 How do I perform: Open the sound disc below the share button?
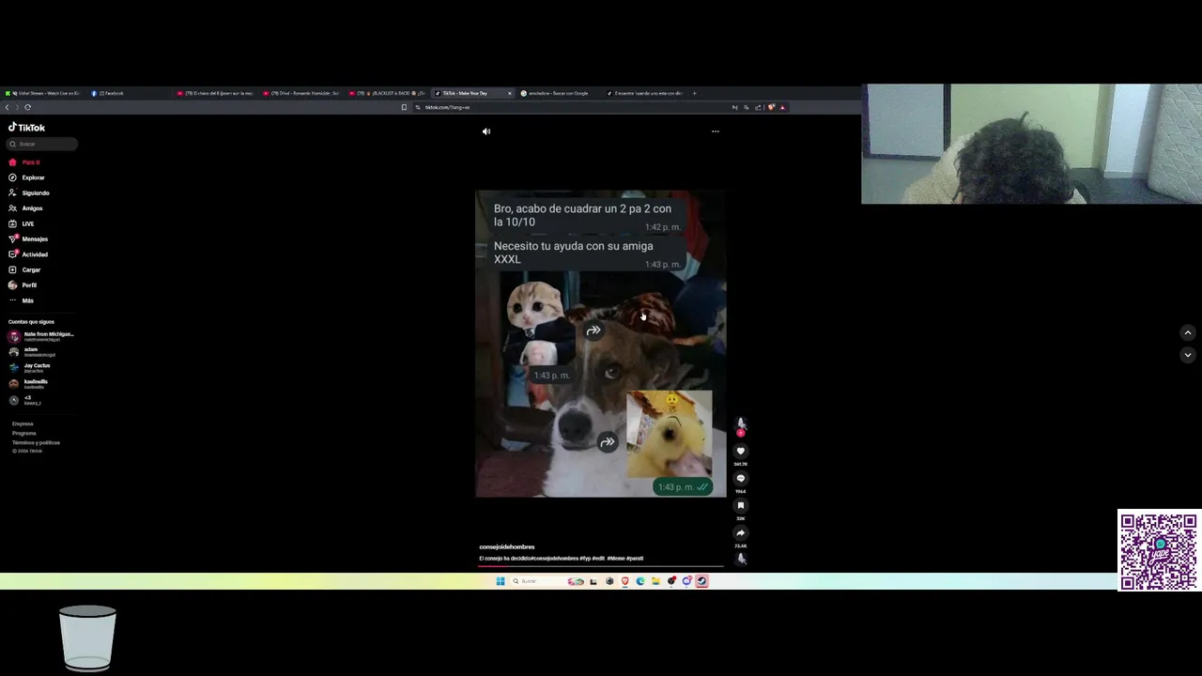click(741, 559)
